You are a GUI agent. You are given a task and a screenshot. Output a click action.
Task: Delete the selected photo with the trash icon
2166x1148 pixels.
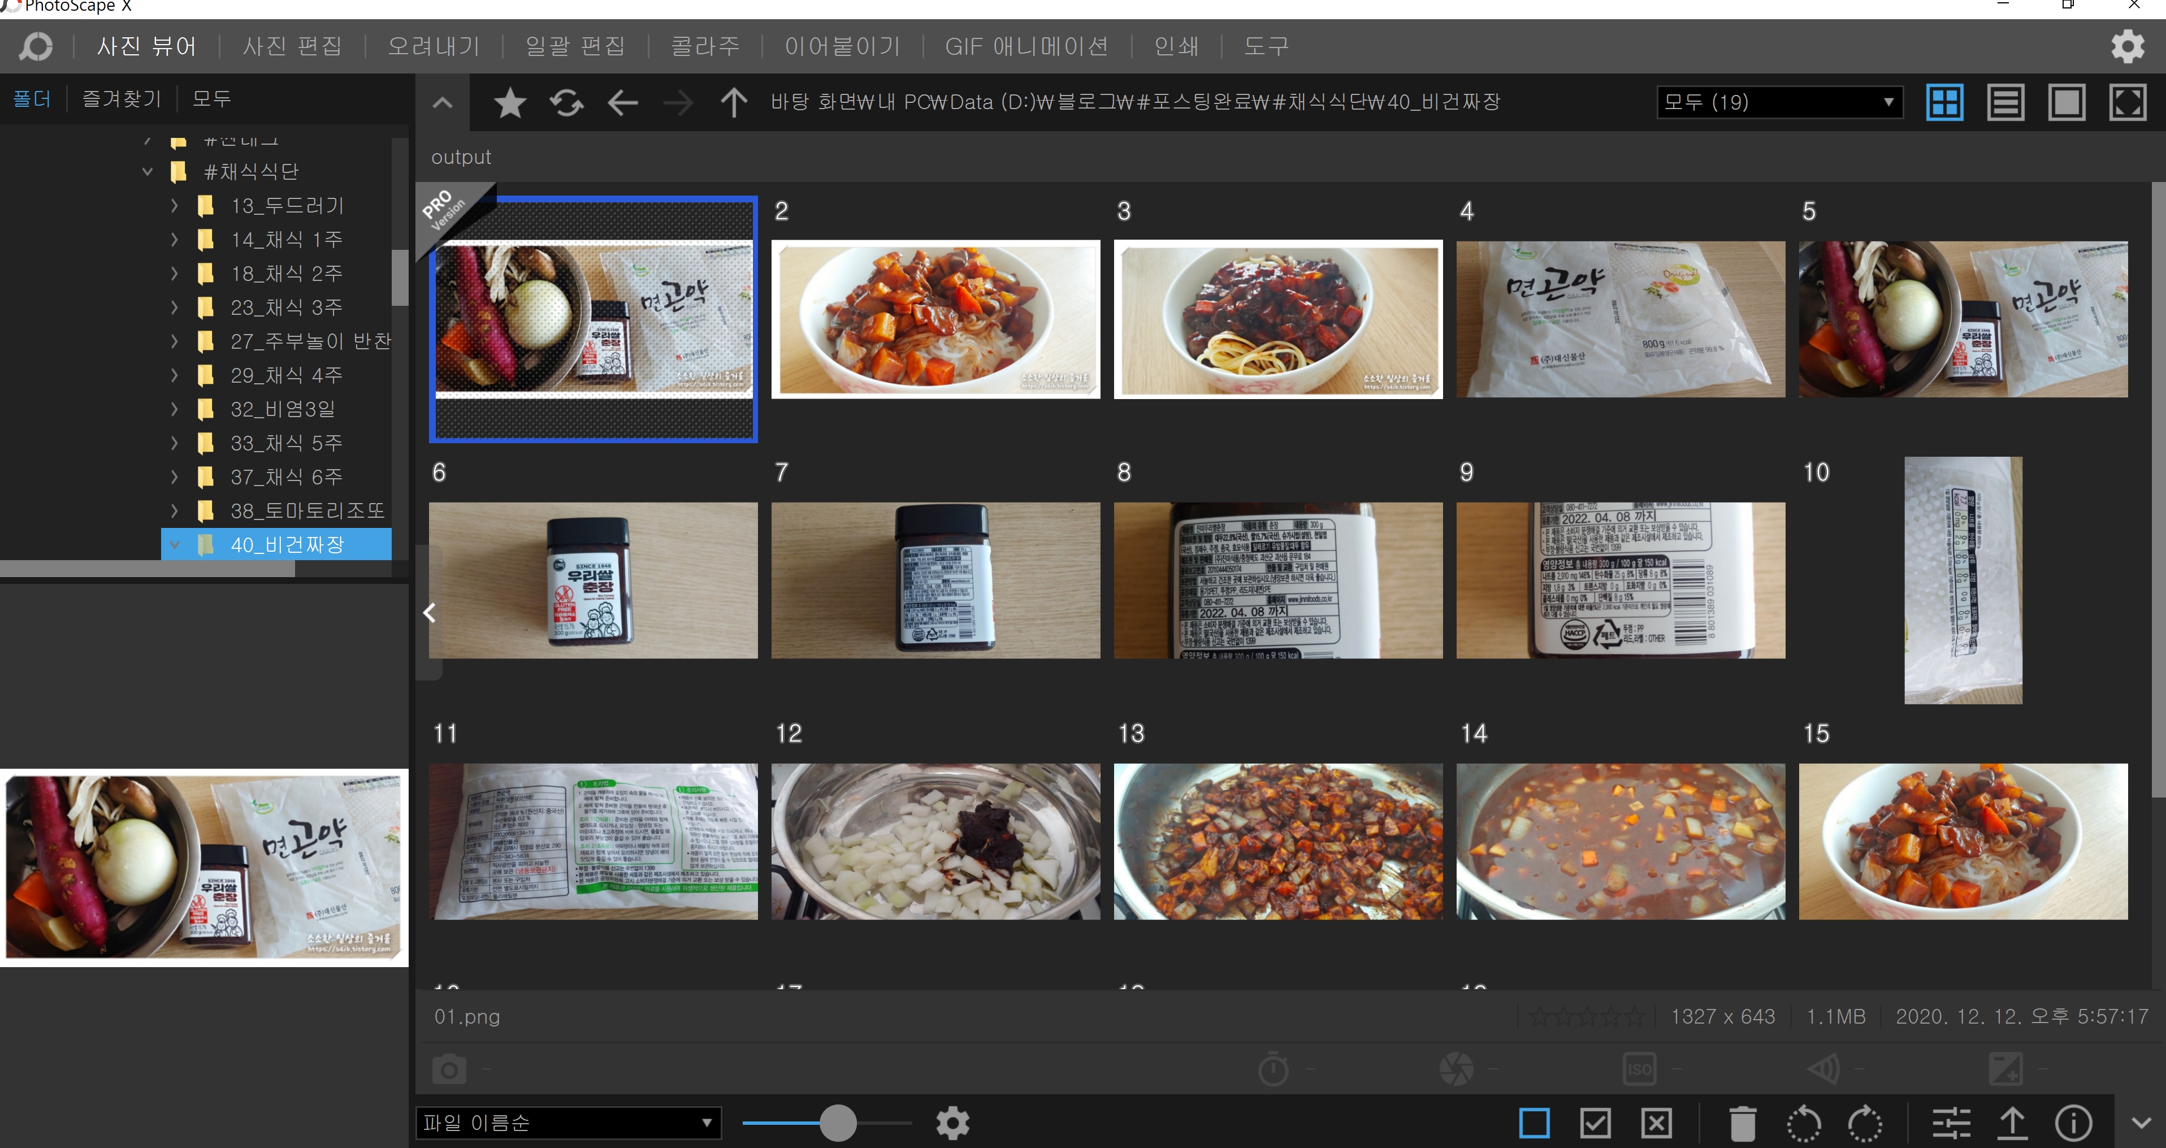pyautogui.click(x=1742, y=1123)
